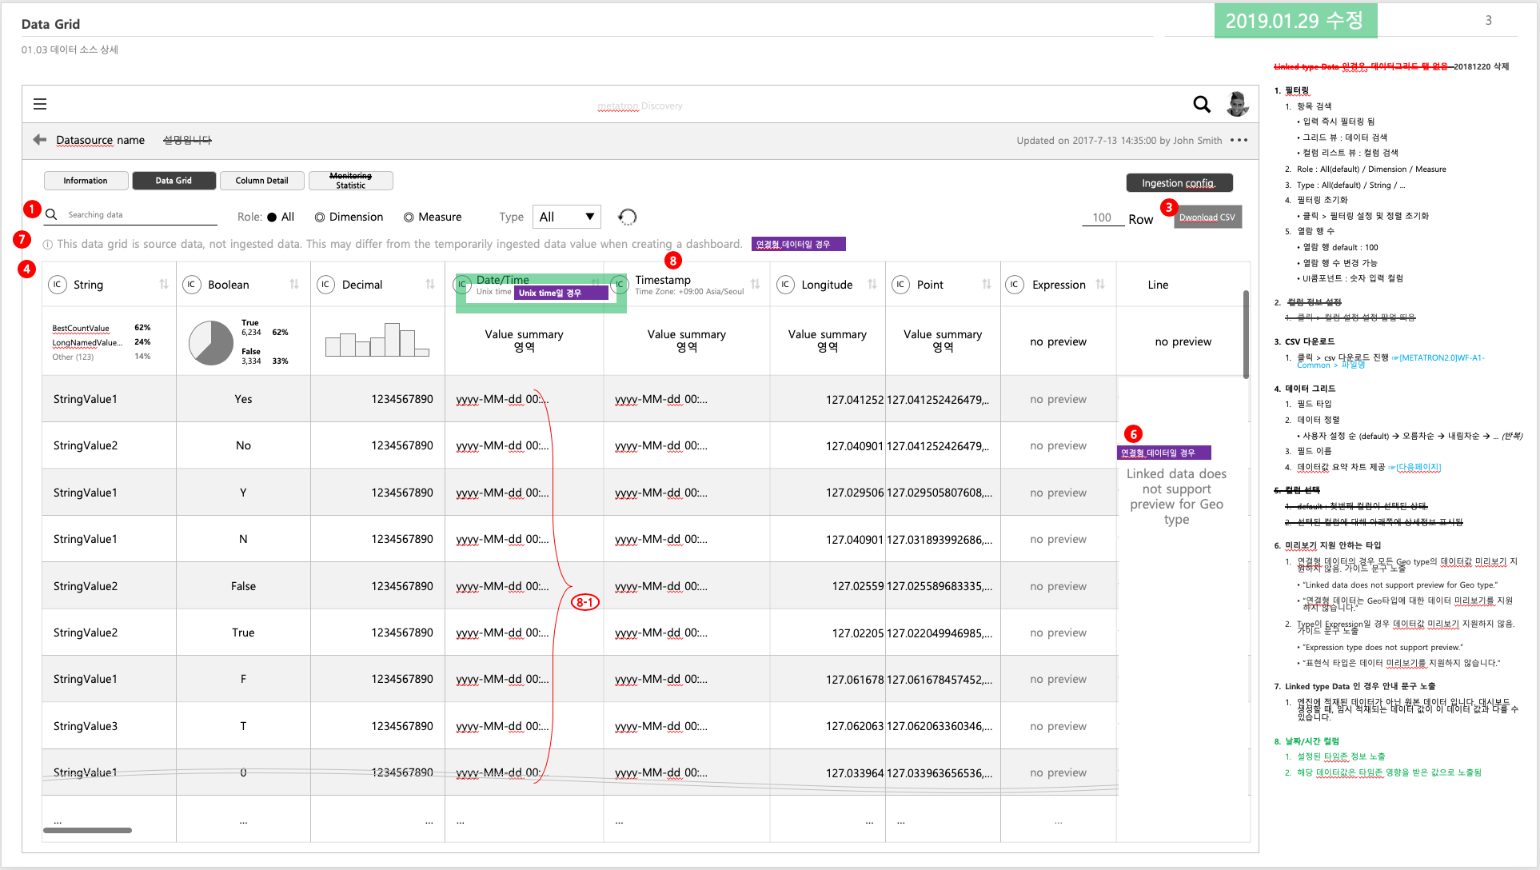Select the Measure role radio button
The image size is (1540, 870).
pos(409,217)
